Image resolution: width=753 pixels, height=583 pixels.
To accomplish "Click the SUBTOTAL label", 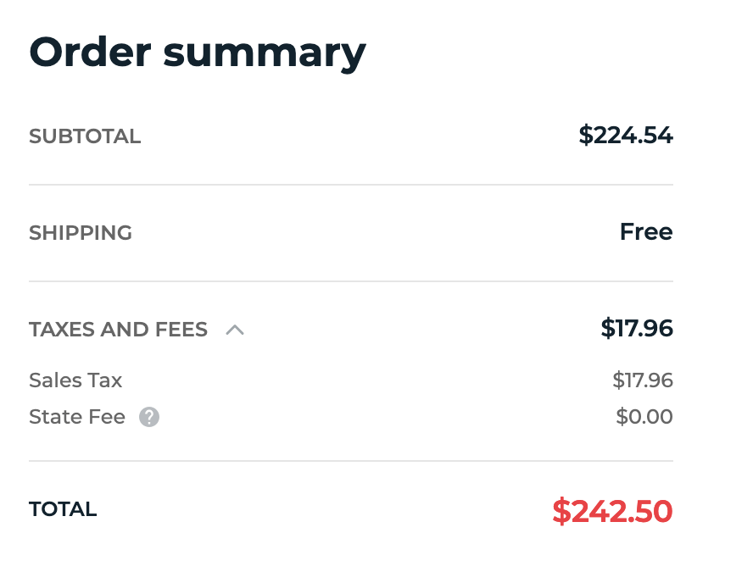I will click(x=85, y=136).
